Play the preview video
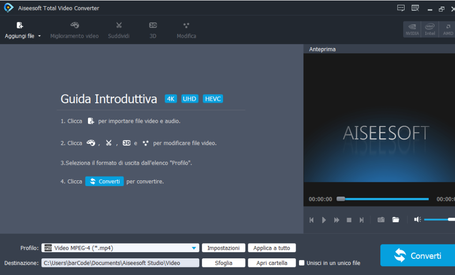This screenshot has width=455, height=275. point(324,220)
